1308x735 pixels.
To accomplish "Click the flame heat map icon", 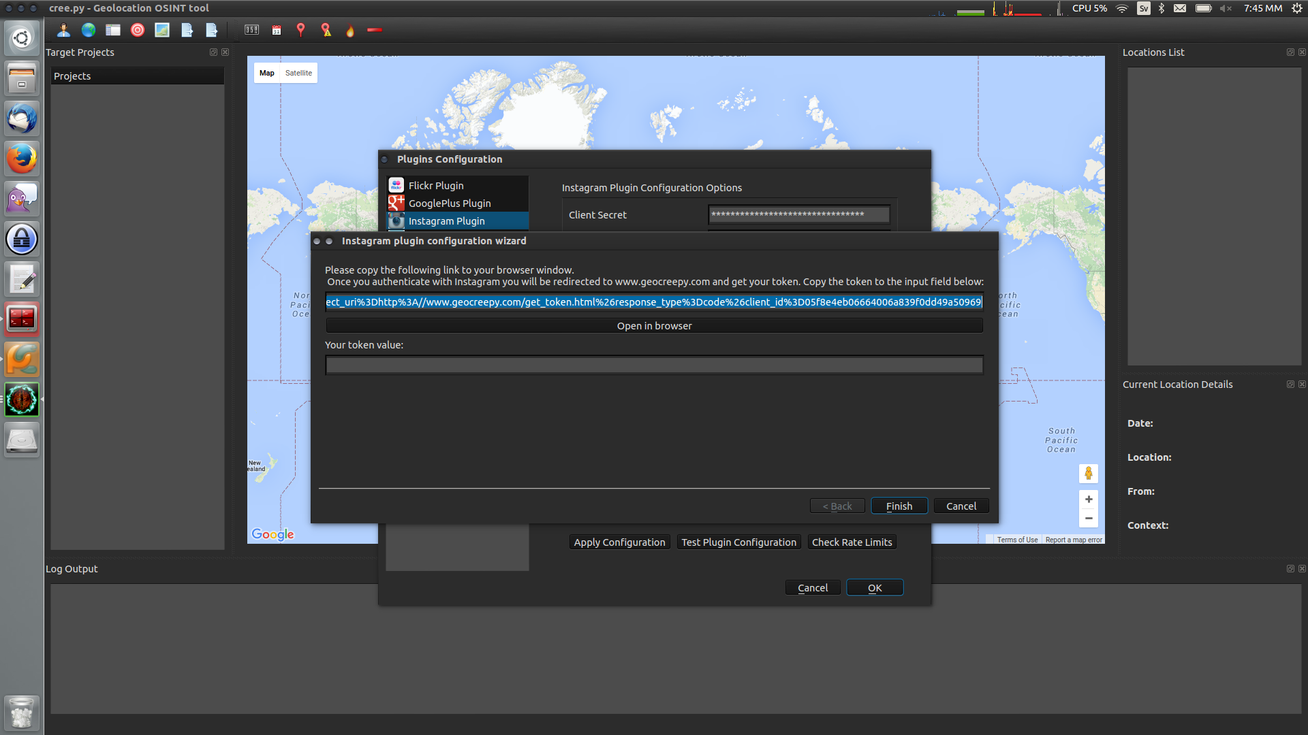I will coord(350,30).
